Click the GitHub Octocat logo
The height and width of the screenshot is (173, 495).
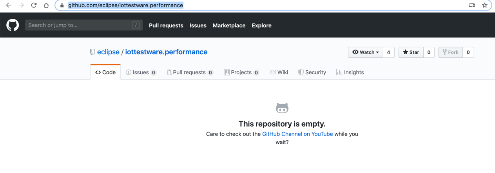13,25
